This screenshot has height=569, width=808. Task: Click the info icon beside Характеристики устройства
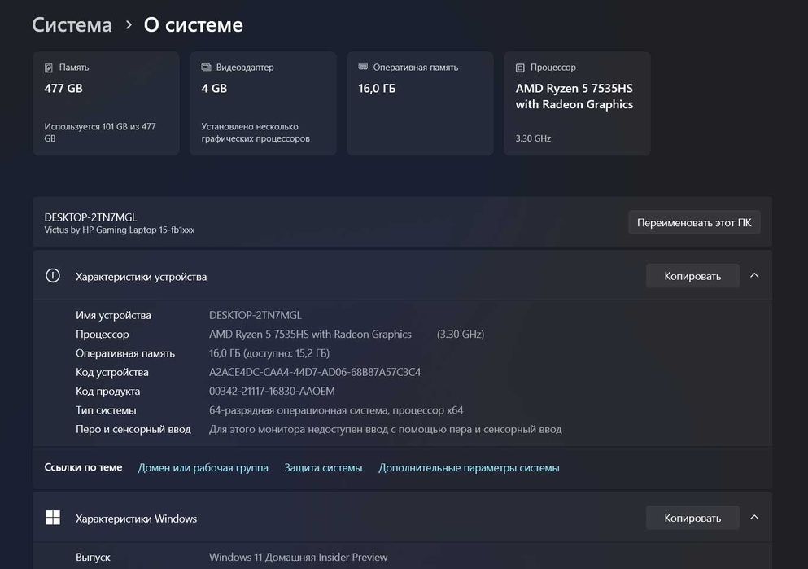[53, 276]
